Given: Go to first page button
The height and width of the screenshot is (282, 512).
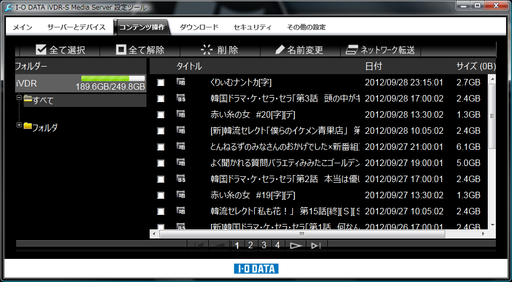Looking at the screenshot, I should click(198, 245).
